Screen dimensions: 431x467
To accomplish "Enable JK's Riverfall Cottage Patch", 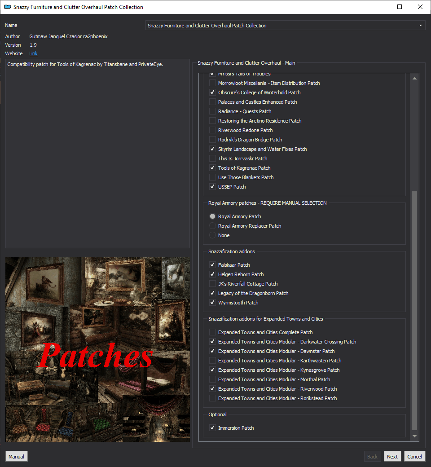I will tap(212, 283).
